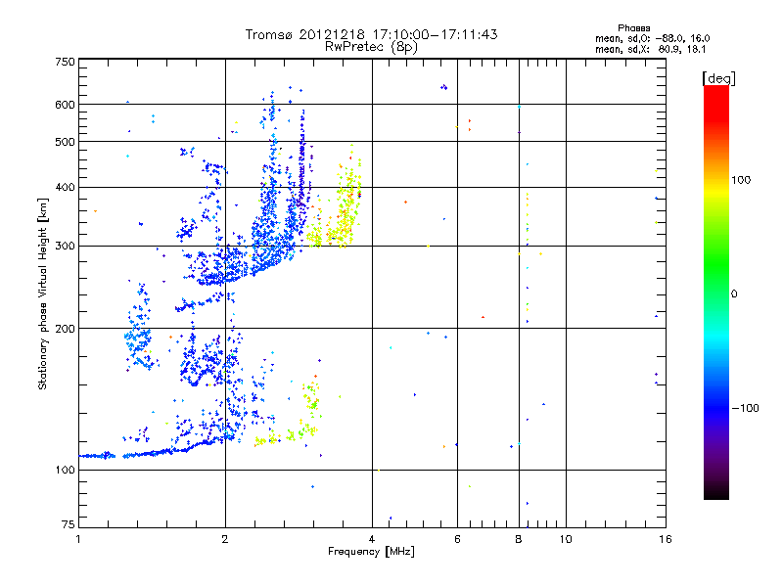783x587 pixels.
Task: Click the y-axis tick label '600'
Action: 65,105
